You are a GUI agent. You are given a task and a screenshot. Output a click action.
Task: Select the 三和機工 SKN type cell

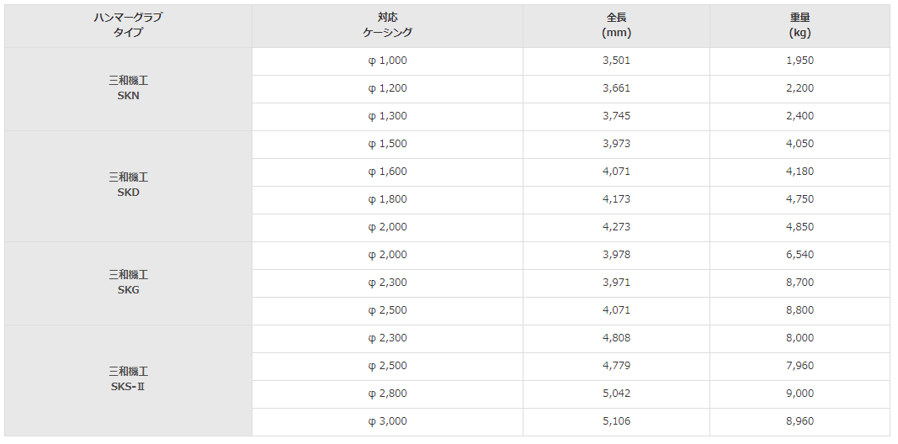pos(128,89)
